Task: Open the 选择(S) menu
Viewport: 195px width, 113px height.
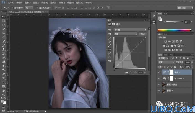Action: [53, 2]
